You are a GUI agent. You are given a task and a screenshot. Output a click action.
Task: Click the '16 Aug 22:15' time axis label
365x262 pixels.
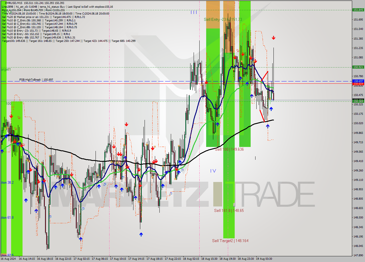coord(63,259)
